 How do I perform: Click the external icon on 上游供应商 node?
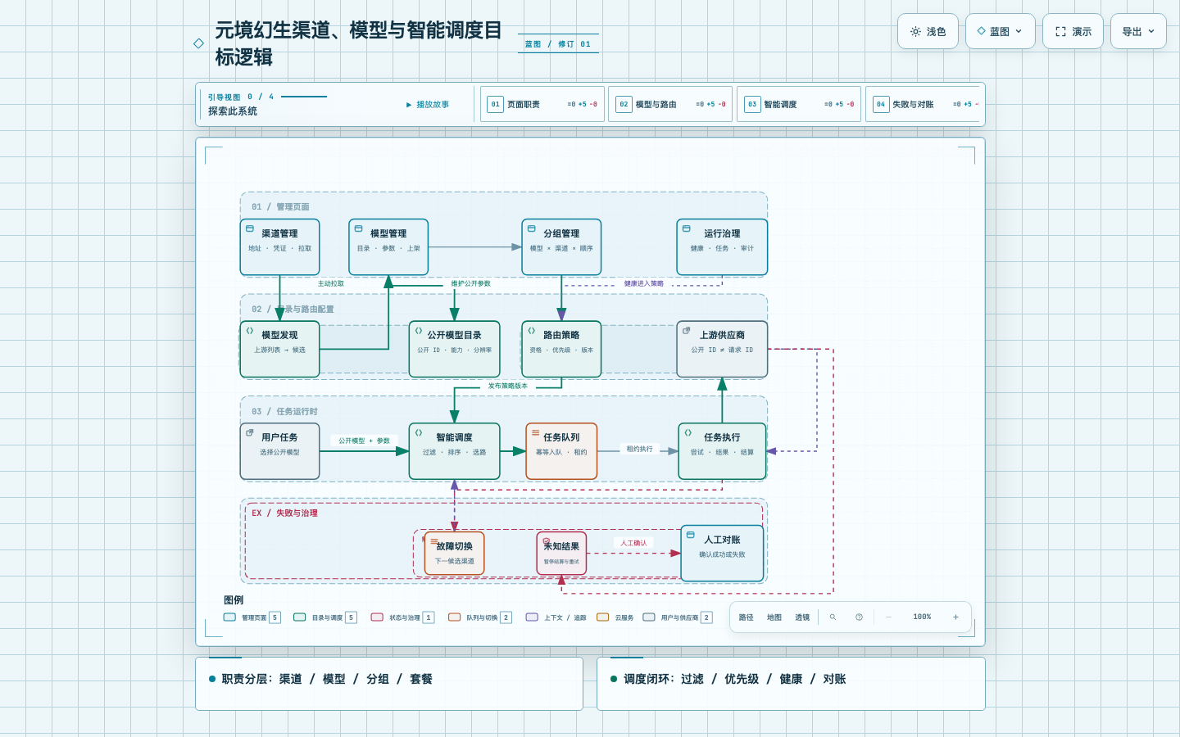686,331
